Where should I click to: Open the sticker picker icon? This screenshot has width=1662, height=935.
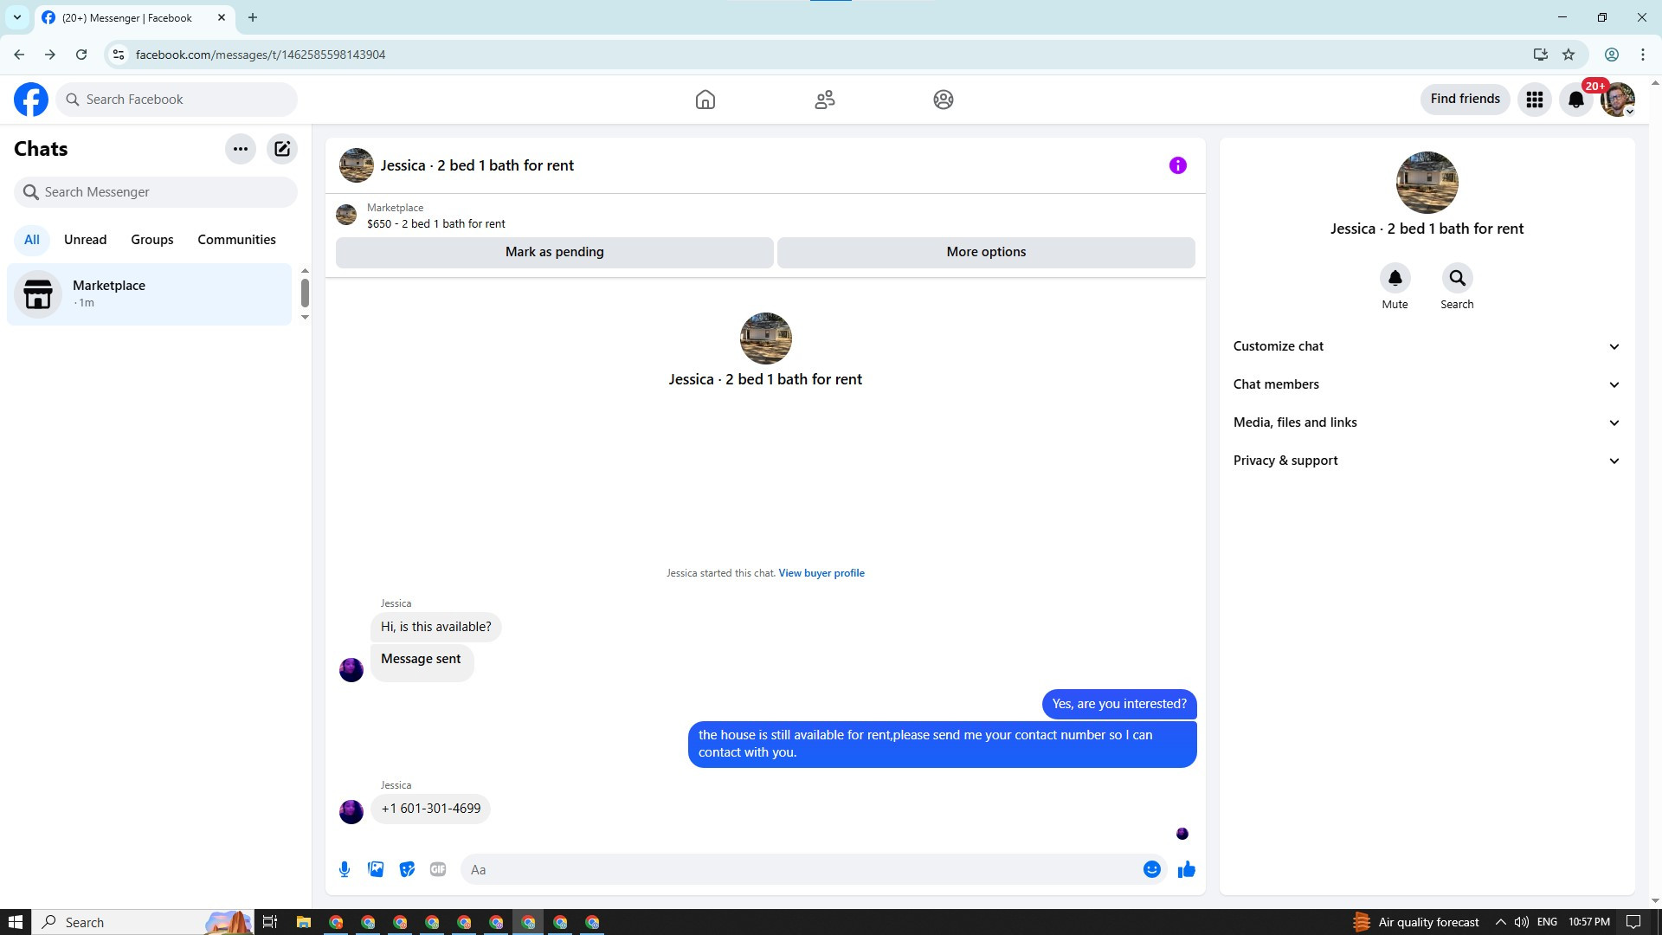(407, 869)
